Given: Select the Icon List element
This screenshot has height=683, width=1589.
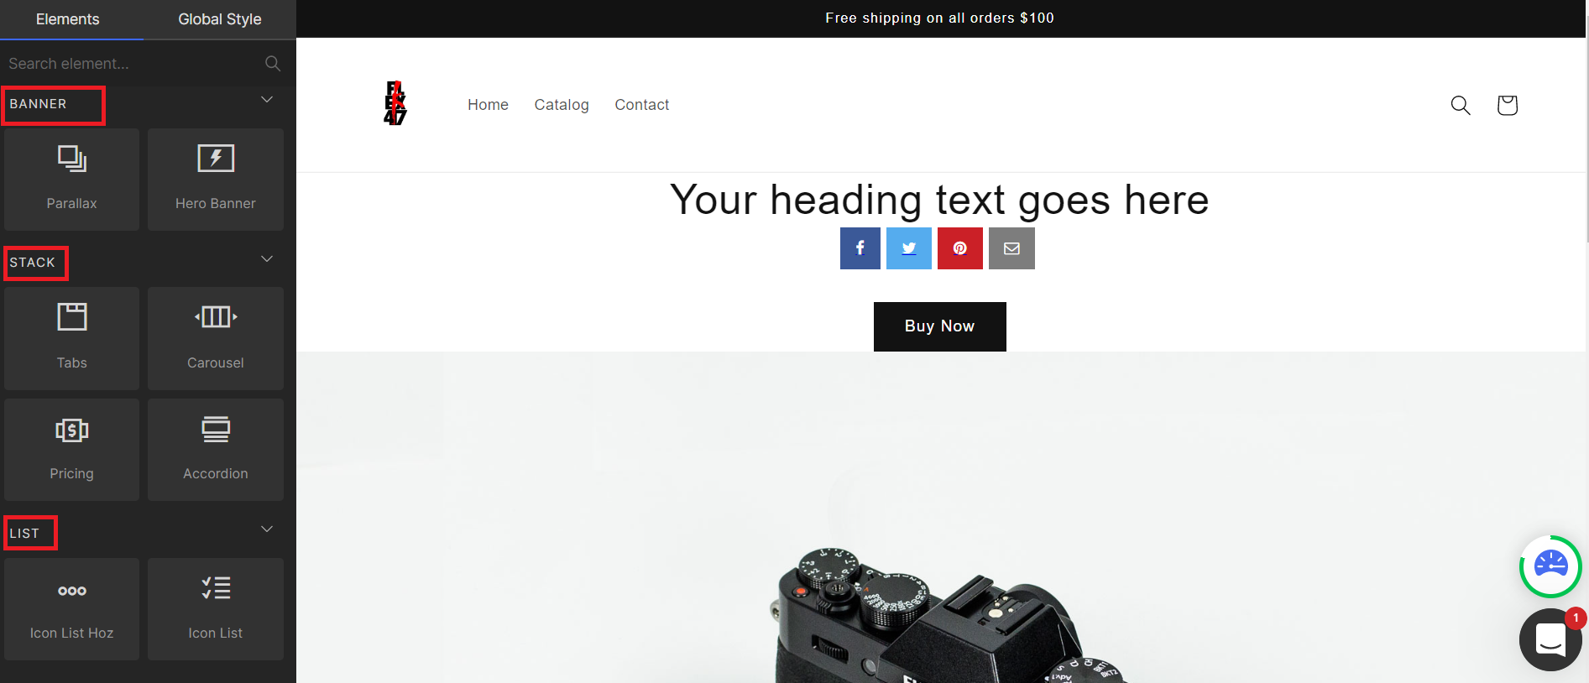Looking at the screenshot, I should point(216,609).
